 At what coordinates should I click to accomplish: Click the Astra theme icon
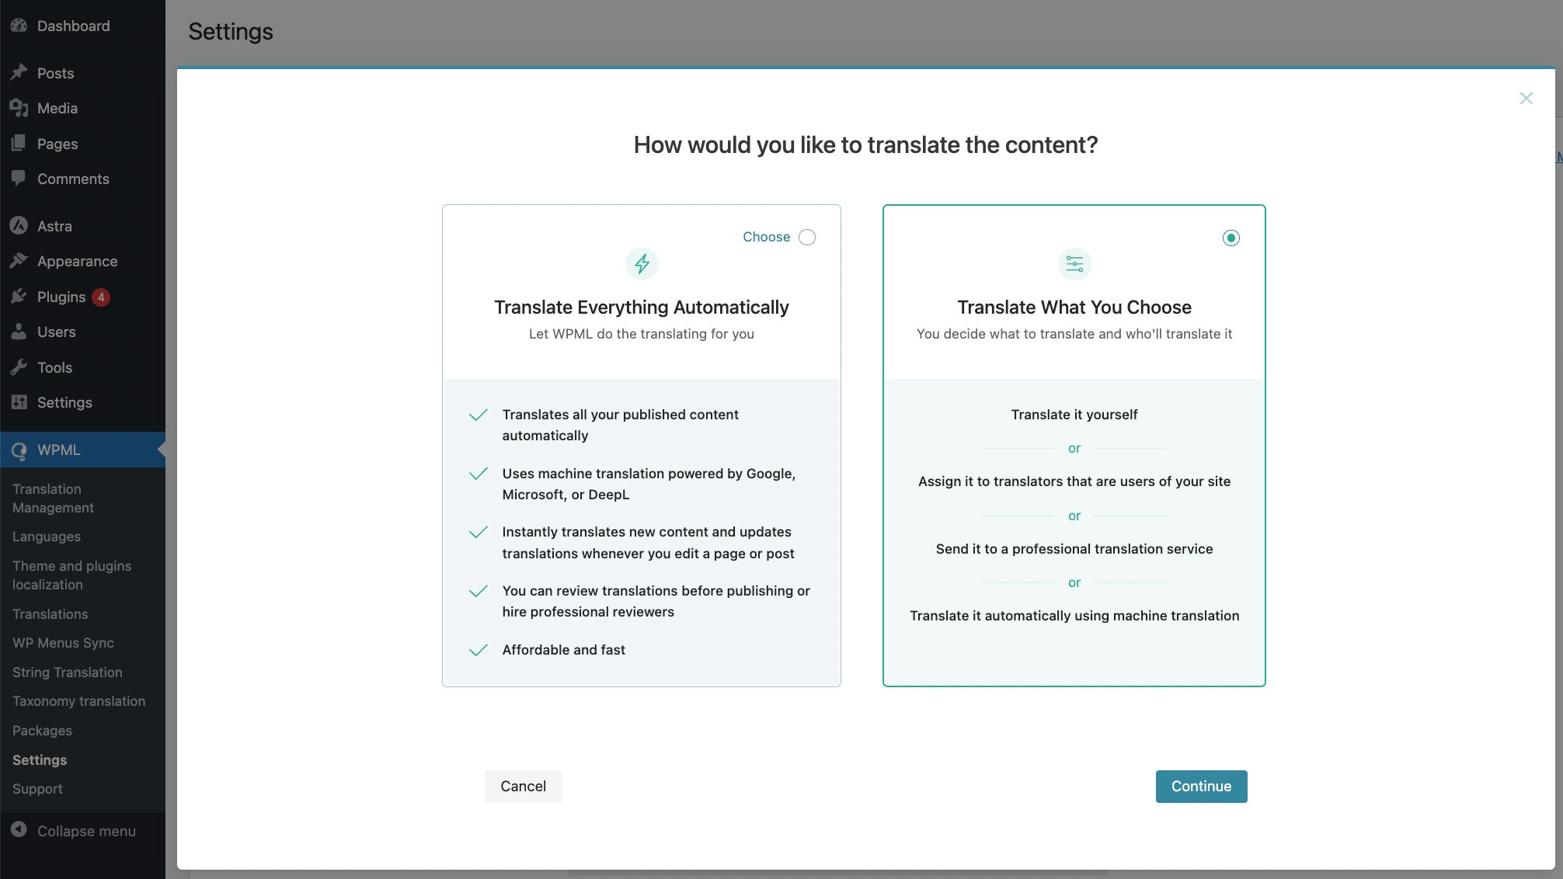click(18, 227)
